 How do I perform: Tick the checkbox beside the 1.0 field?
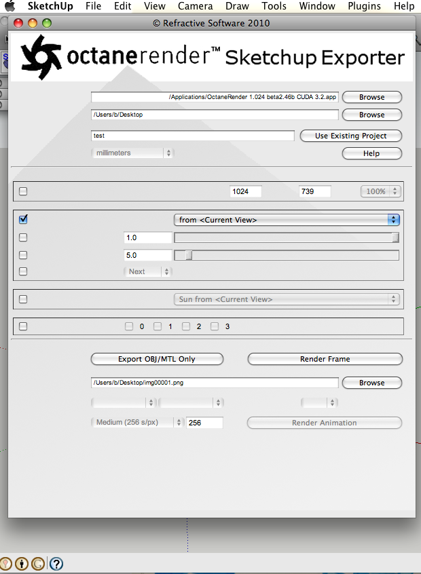[x=23, y=237]
